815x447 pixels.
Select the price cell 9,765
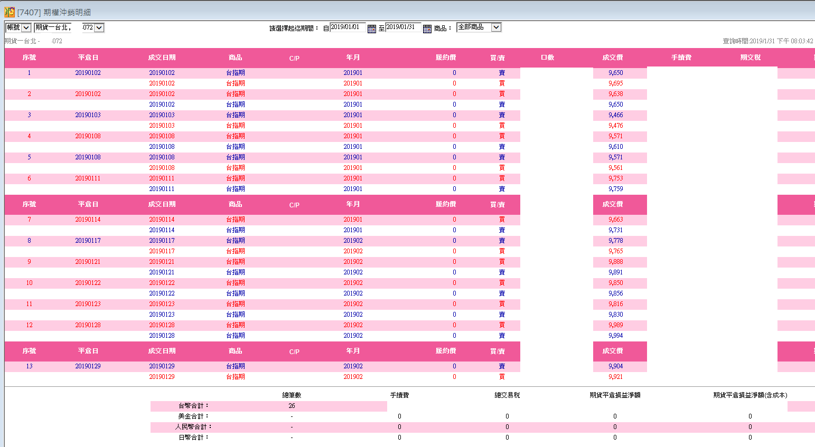click(x=615, y=251)
